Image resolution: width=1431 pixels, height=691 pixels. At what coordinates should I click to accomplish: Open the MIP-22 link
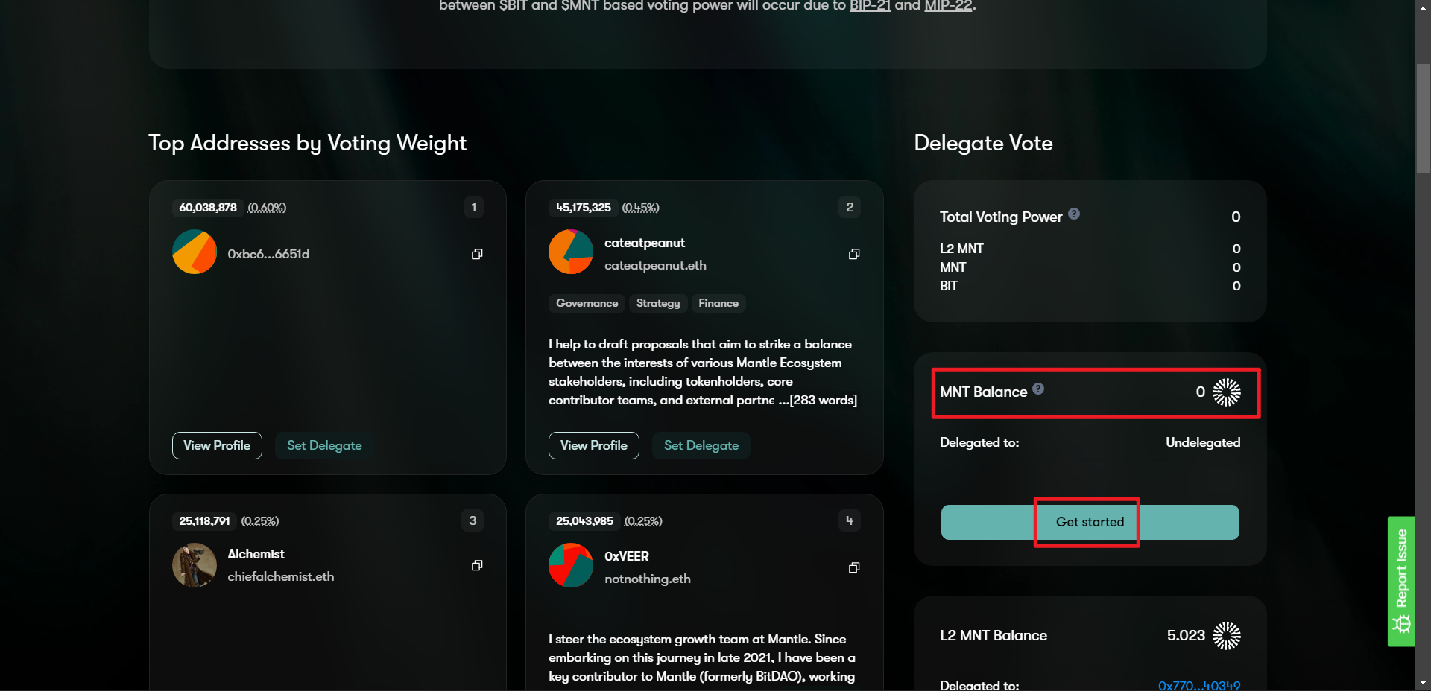click(948, 6)
